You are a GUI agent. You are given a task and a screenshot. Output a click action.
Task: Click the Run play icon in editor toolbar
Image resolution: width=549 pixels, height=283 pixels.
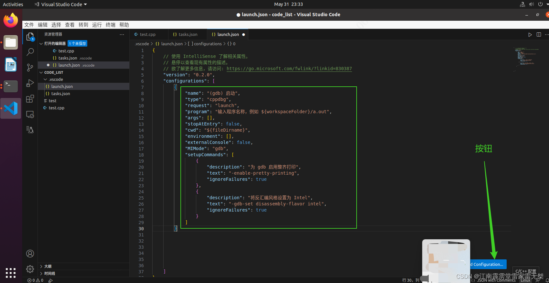click(530, 35)
